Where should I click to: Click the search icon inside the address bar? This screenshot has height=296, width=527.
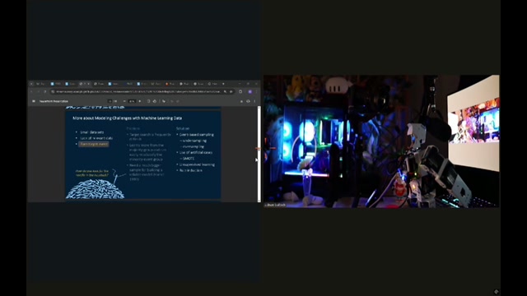tap(225, 91)
